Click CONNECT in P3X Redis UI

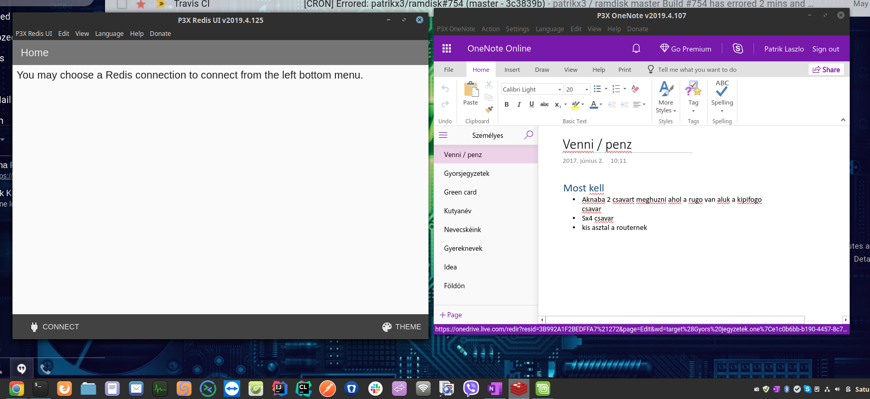(x=55, y=327)
